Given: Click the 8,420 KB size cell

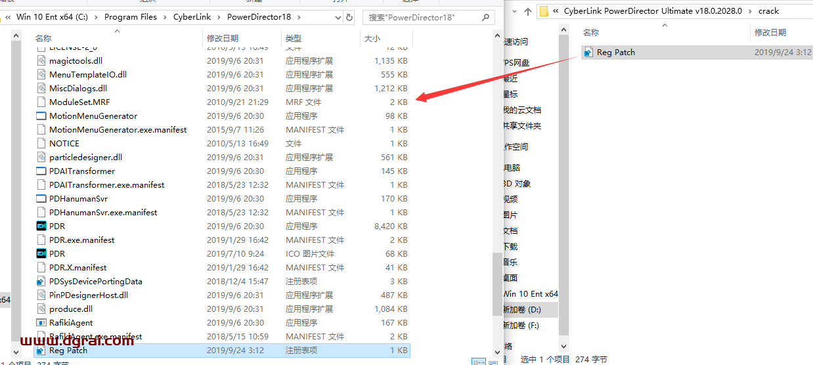Looking at the screenshot, I should [391, 226].
